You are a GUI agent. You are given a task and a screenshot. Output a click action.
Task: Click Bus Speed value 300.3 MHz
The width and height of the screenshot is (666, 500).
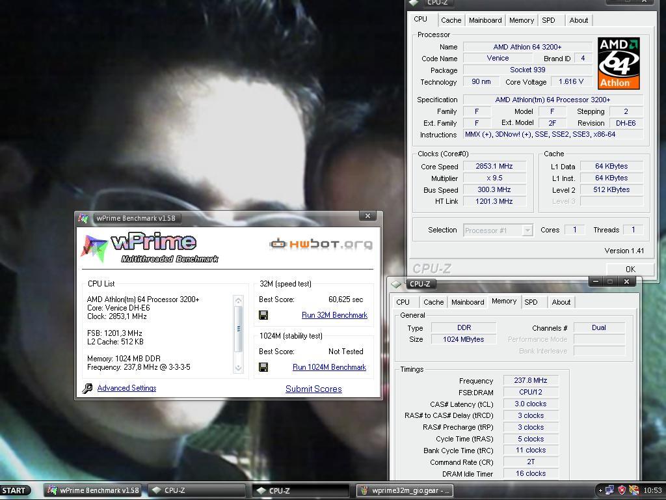[x=494, y=189]
